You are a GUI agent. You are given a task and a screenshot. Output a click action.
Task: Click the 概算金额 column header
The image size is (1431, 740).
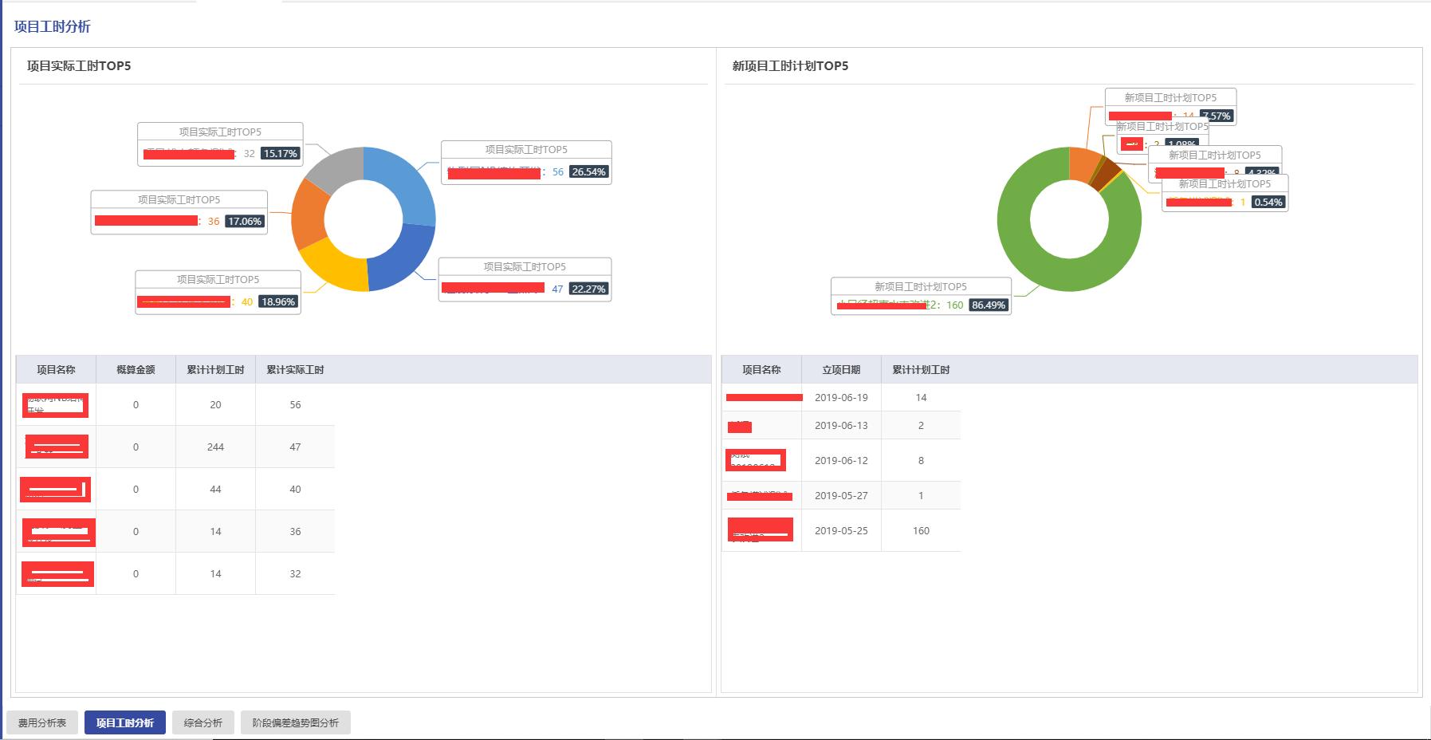click(136, 370)
